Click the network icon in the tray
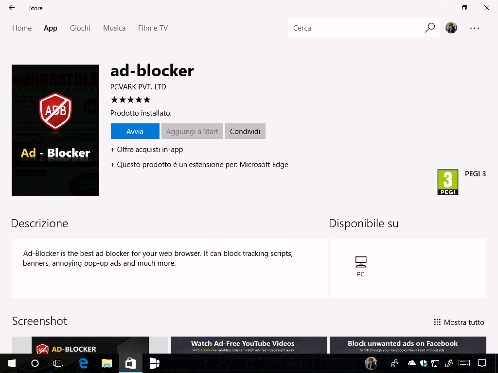 point(435,363)
